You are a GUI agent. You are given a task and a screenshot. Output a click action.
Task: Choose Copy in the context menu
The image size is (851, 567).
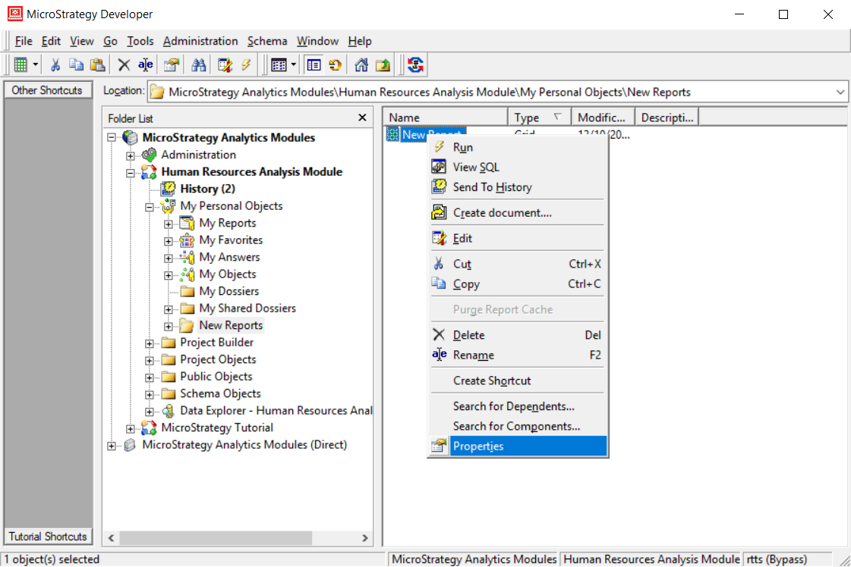pyautogui.click(x=518, y=284)
